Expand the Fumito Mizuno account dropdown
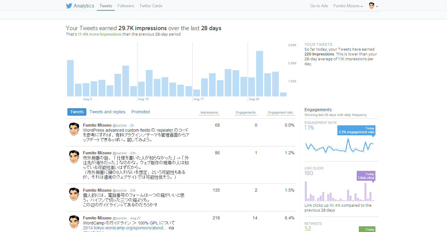This screenshot has width=447, height=232. click(x=348, y=6)
